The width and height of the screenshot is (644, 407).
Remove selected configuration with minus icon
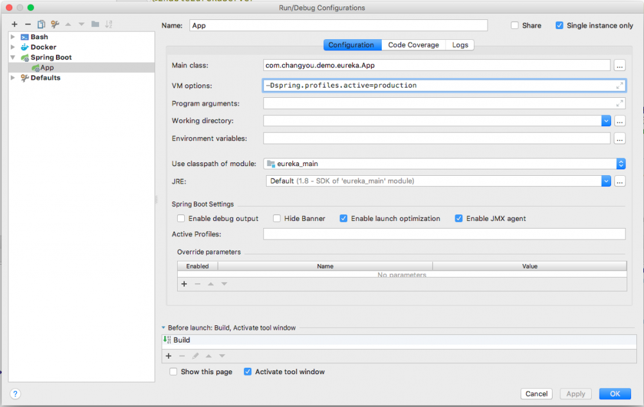(28, 24)
